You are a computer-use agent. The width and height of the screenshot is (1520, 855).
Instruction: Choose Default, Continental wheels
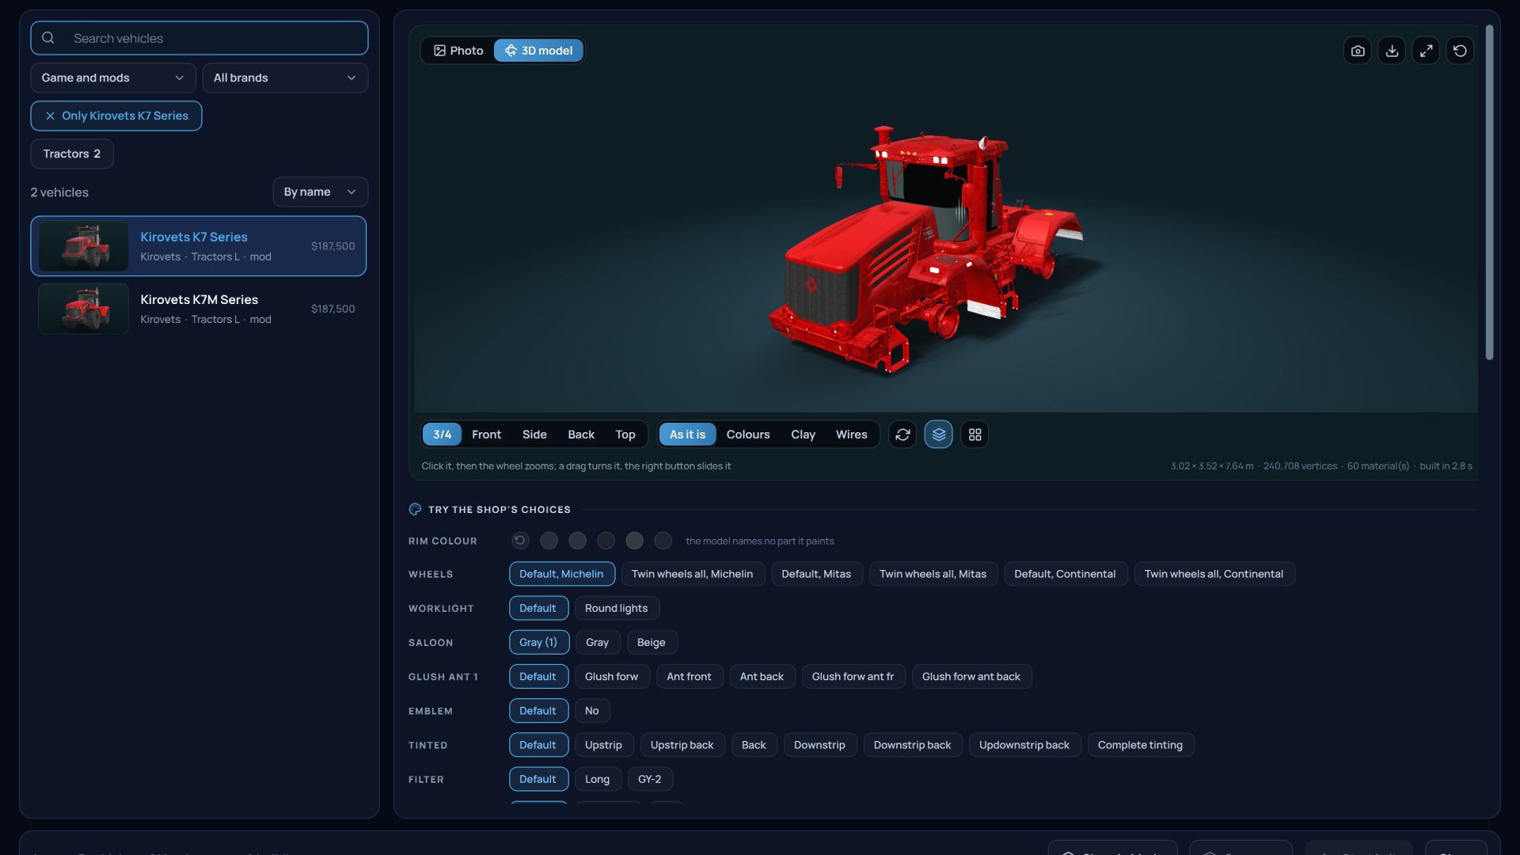click(x=1065, y=574)
